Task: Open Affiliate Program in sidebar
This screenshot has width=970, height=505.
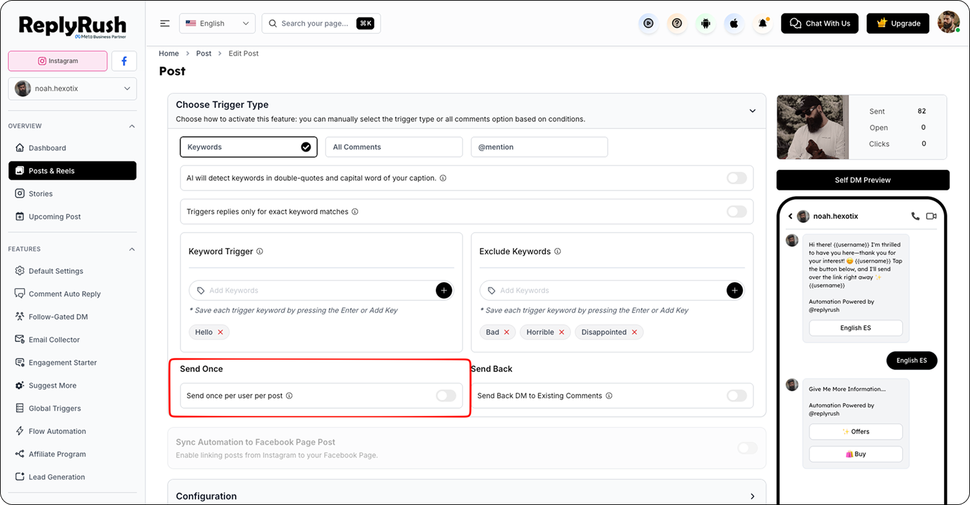Action: [72, 454]
